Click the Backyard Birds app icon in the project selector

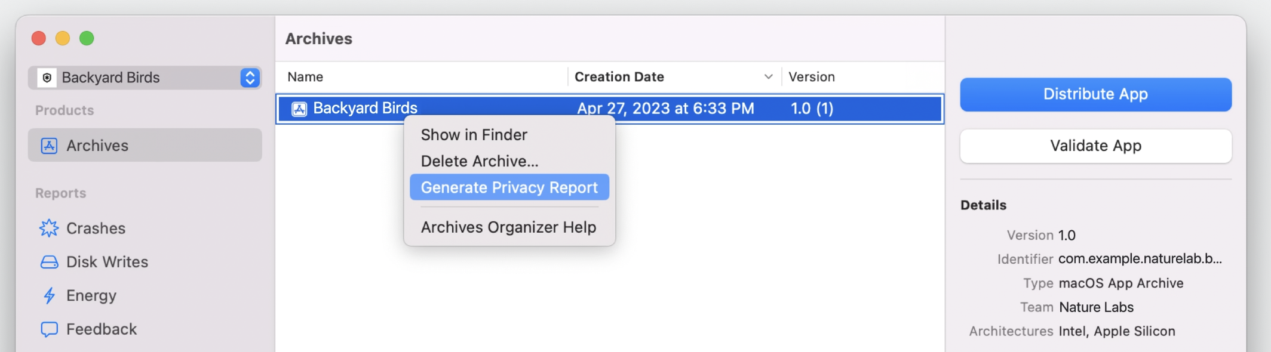tap(47, 78)
